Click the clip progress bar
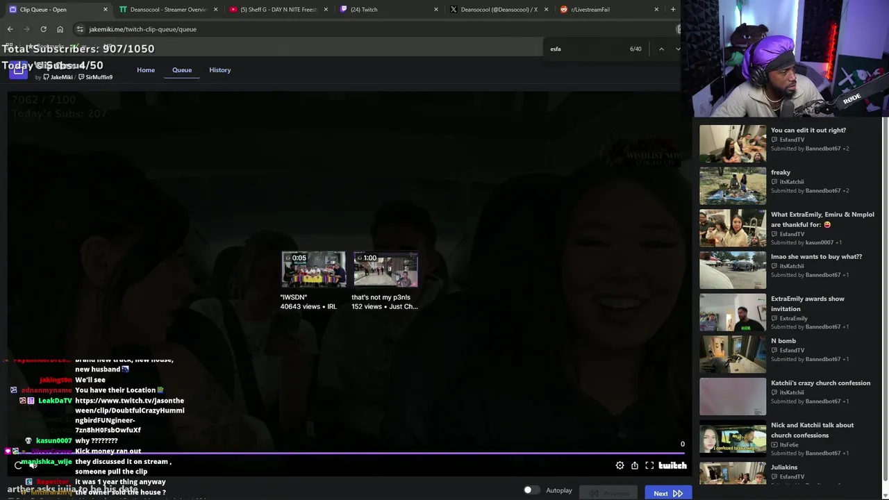 click(347, 454)
